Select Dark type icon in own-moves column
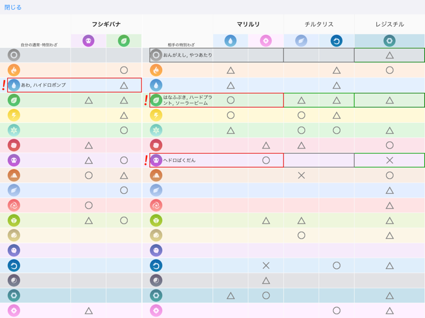 tap(14, 280)
